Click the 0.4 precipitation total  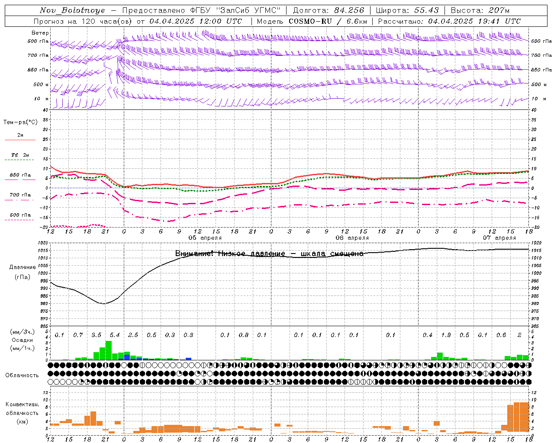428,335
